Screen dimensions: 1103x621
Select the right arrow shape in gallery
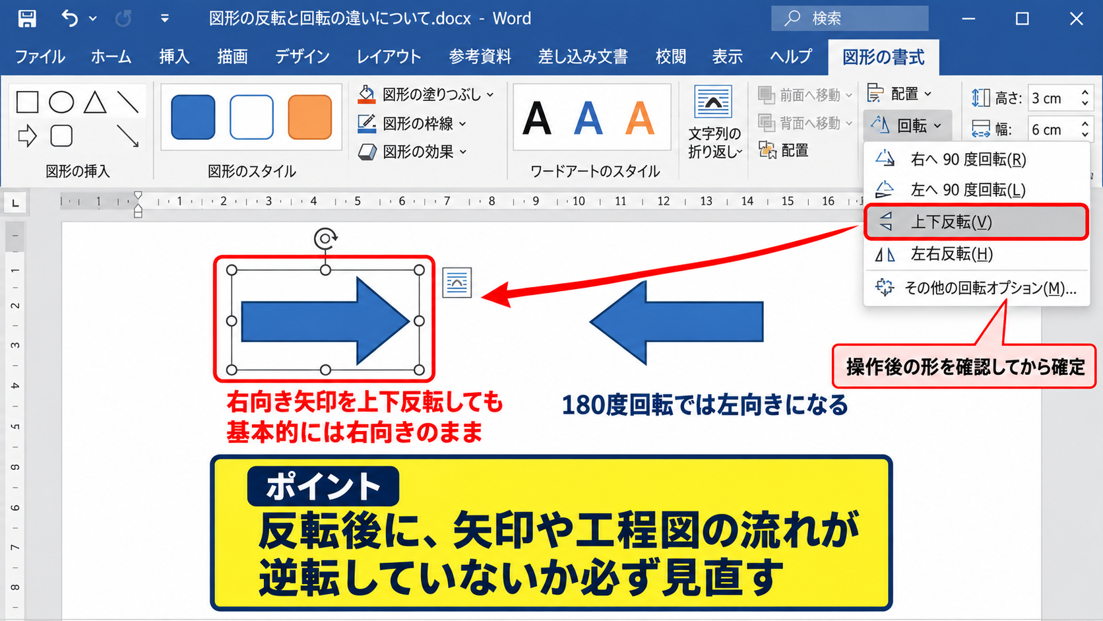[x=27, y=137]
